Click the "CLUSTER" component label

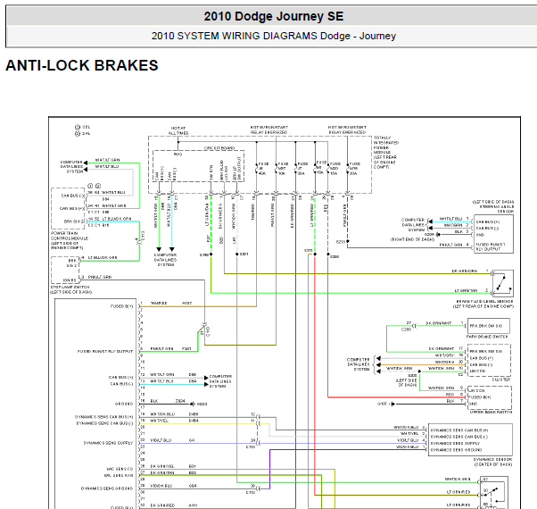(501, 380)
